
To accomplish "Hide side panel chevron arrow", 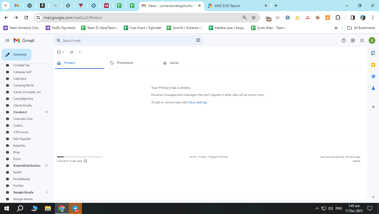I will (373, 197).
